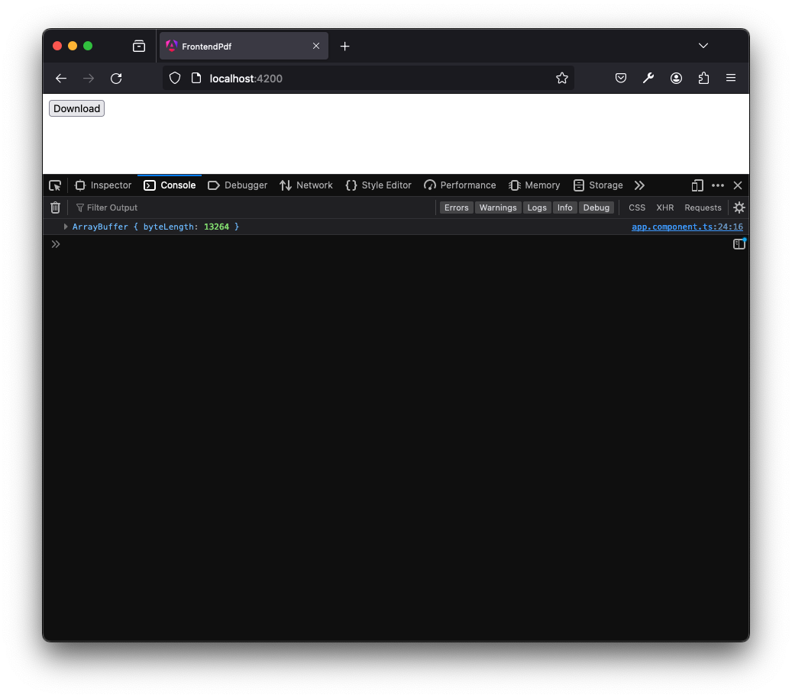Viewport: 792px width, 698px height.
Task: Activate the element picker in DevTools
Action: (x=54, y=185)
